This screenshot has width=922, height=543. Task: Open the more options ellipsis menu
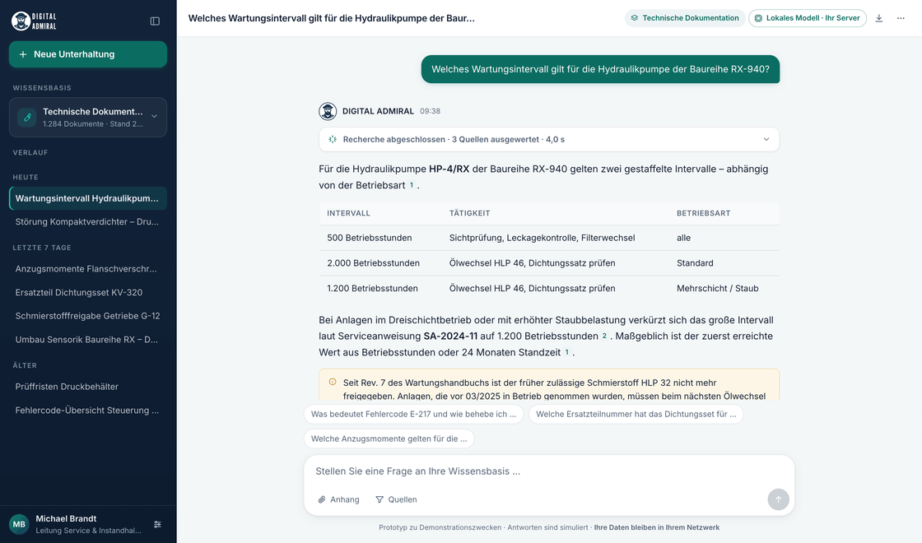point(901,18)
